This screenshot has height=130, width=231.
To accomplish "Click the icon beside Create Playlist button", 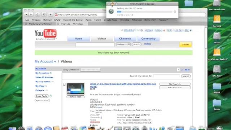I will click(51, 96).
